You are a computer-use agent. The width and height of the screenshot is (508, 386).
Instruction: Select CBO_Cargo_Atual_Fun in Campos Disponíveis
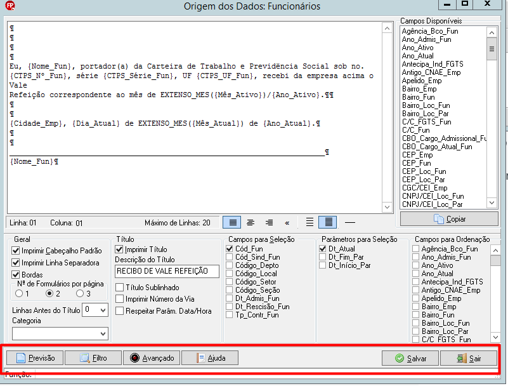click(x=437, y=147)
